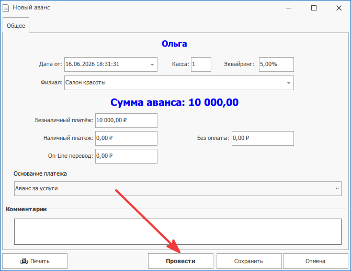Click the Без оплаты amount field
This screenshot has width=351, height=271.
[x=263, y=138]
